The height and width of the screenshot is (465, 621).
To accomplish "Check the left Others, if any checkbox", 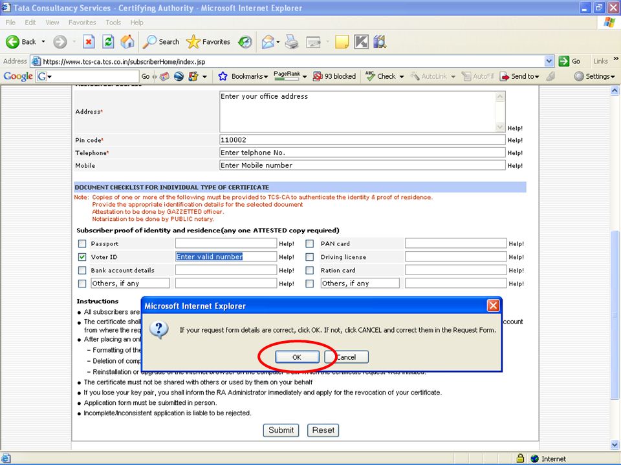I will [82, 284].
